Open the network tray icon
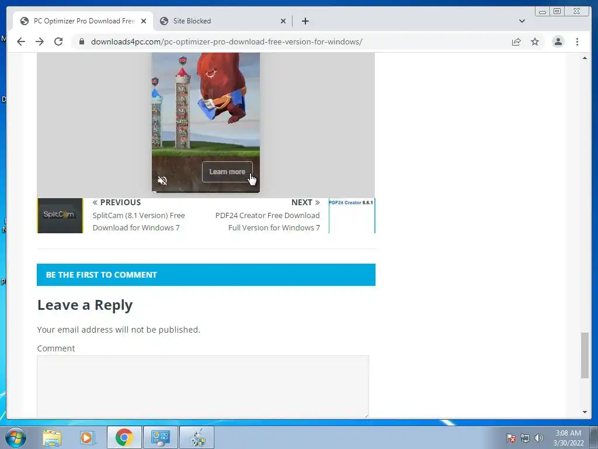 click(x=525, y=438)
